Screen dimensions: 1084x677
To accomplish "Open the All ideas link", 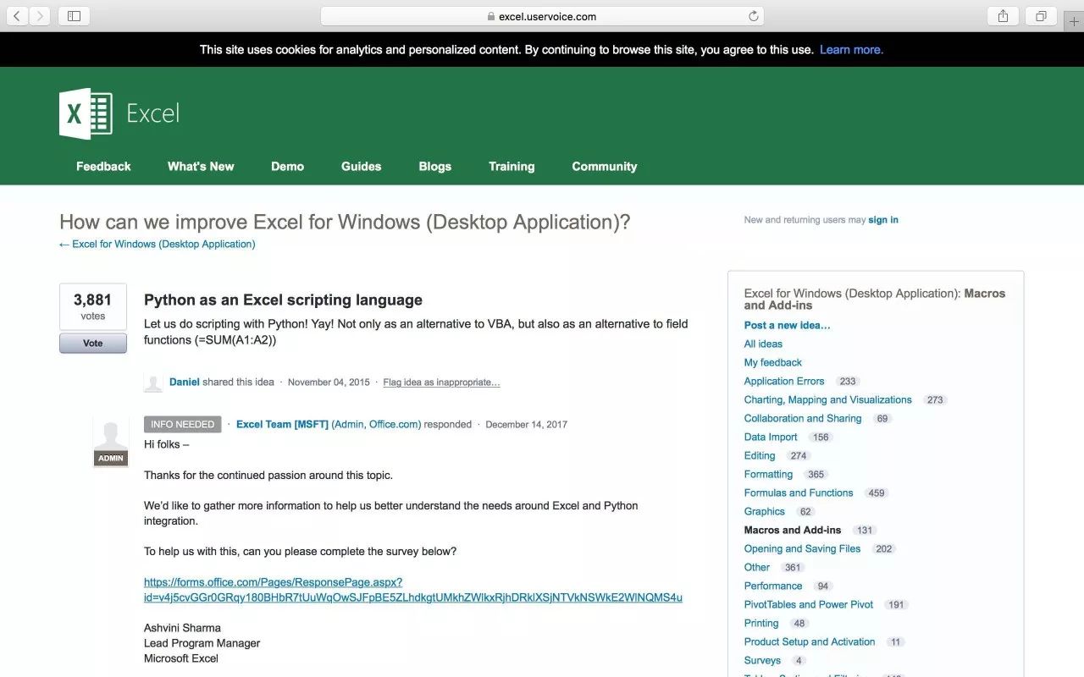I will (763, 344).
